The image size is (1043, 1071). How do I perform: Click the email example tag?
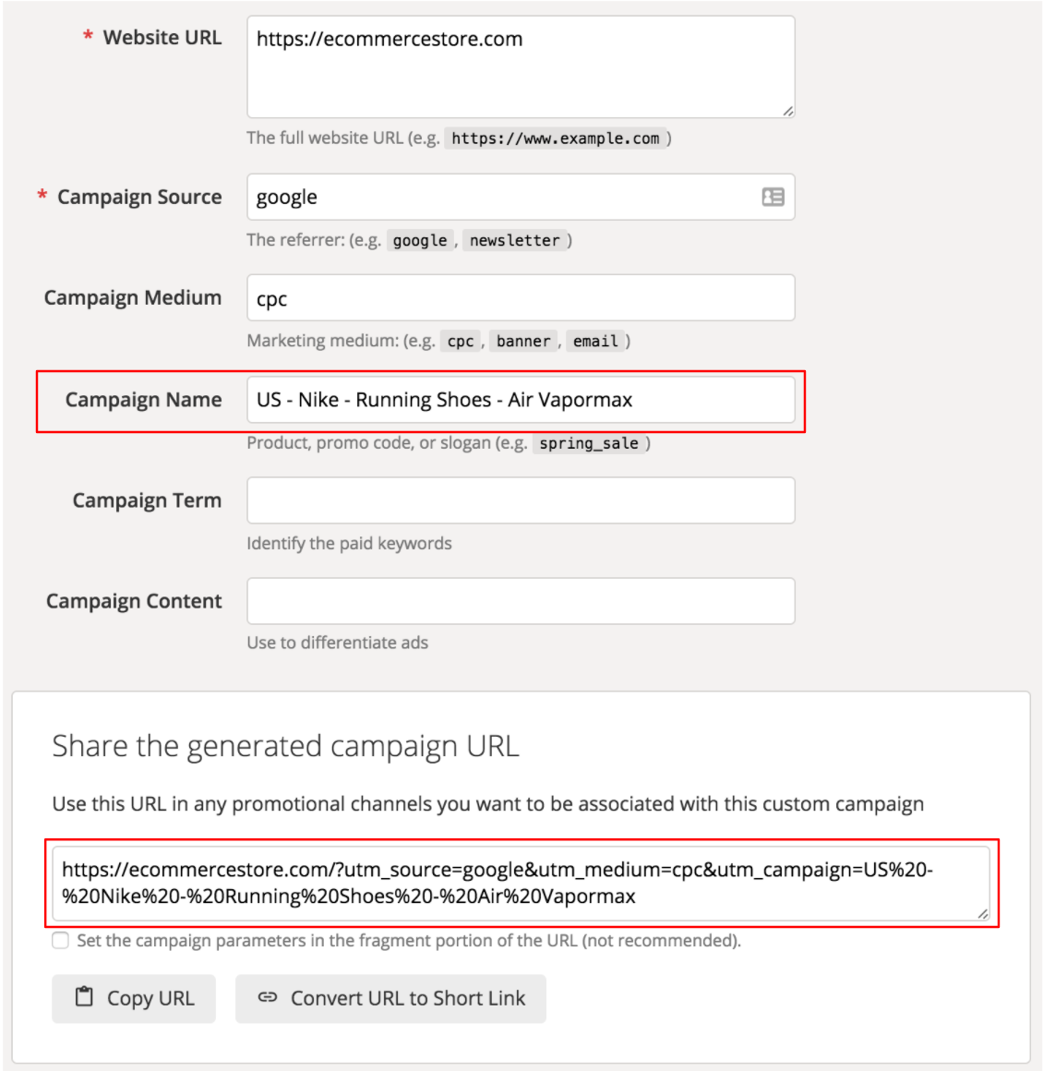pos(593,340)
